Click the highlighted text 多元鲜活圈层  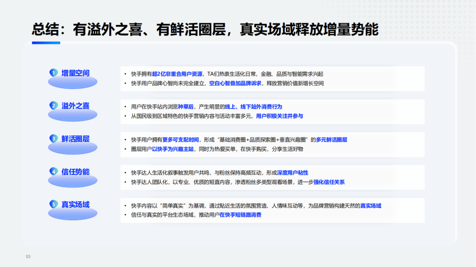331,140
